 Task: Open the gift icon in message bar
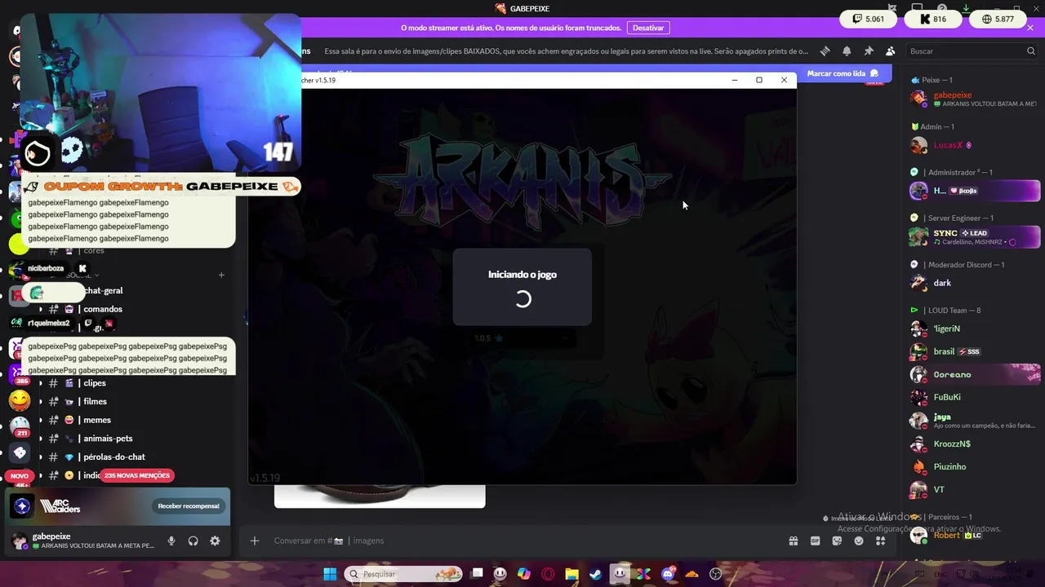793,541
